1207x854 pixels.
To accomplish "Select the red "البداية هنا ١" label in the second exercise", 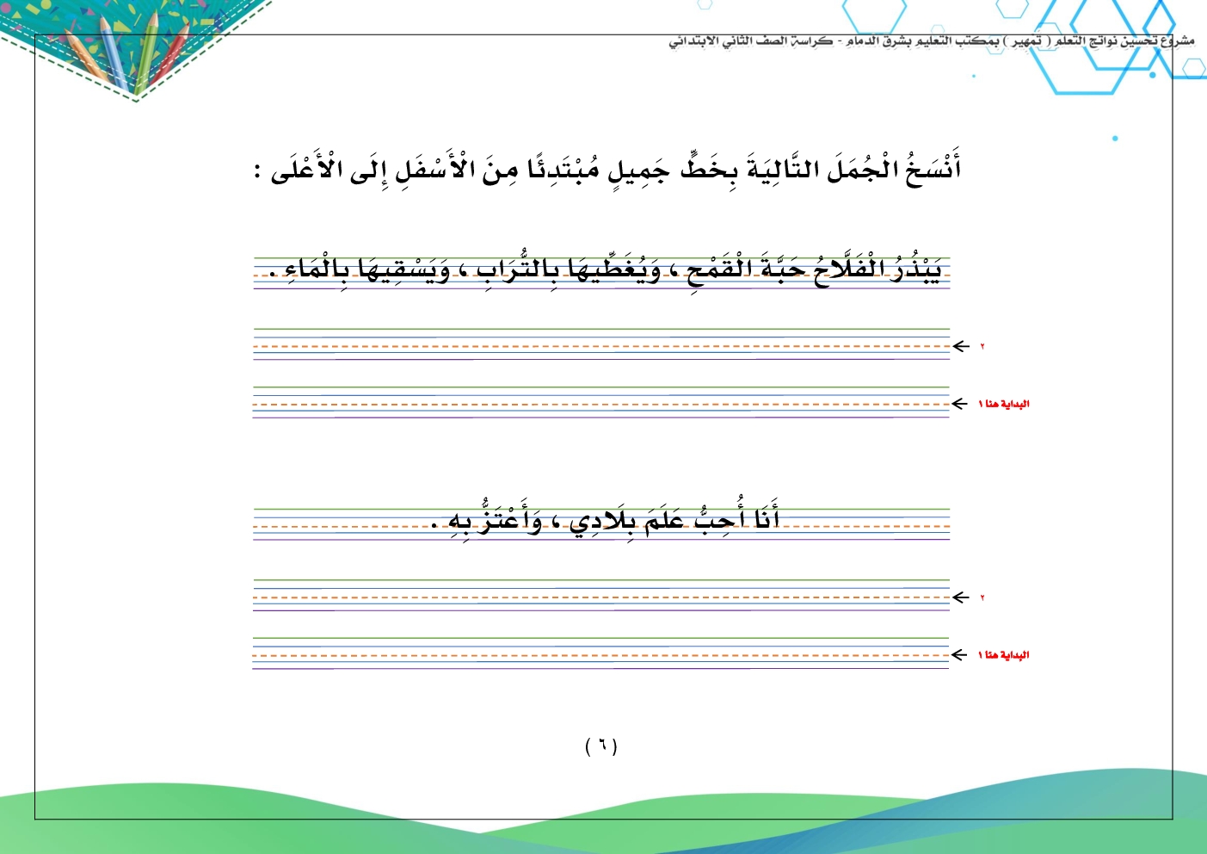I will tap(1003, 656).
